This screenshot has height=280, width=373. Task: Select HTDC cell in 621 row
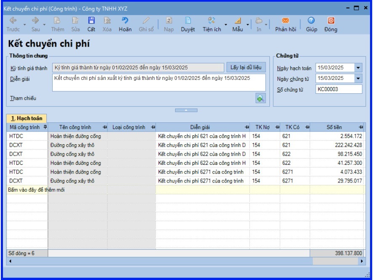[27, 136]
